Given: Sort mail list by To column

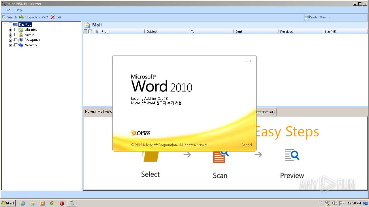Looking at the screenshot, I should pyautogui.click(x=211, y=32).
